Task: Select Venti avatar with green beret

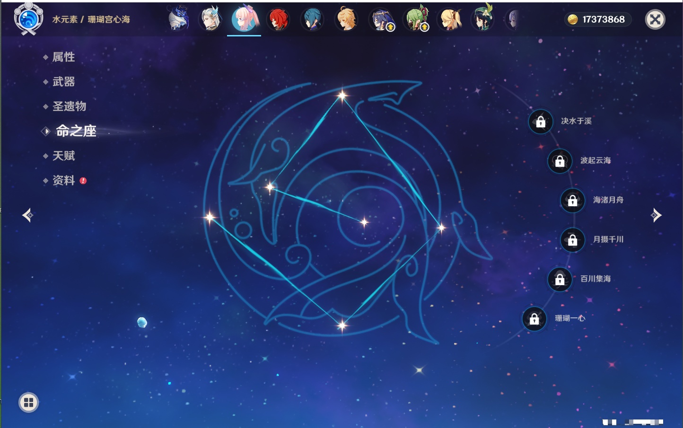Action: 483,19
